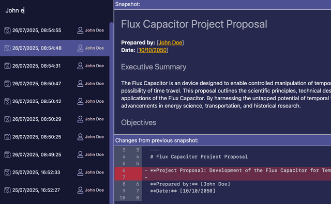331x204 pixels.
Task: Click save icon of 08:49:25 snapshot
Action: [x=7, y=155]
